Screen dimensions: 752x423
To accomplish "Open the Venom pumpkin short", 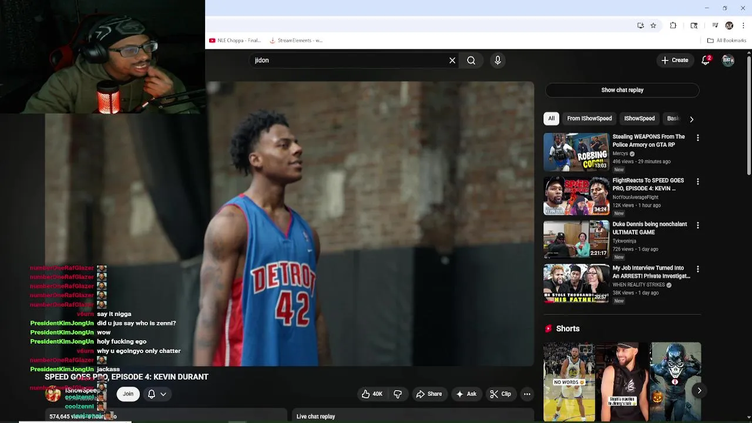I will click(x=676, y=382).
